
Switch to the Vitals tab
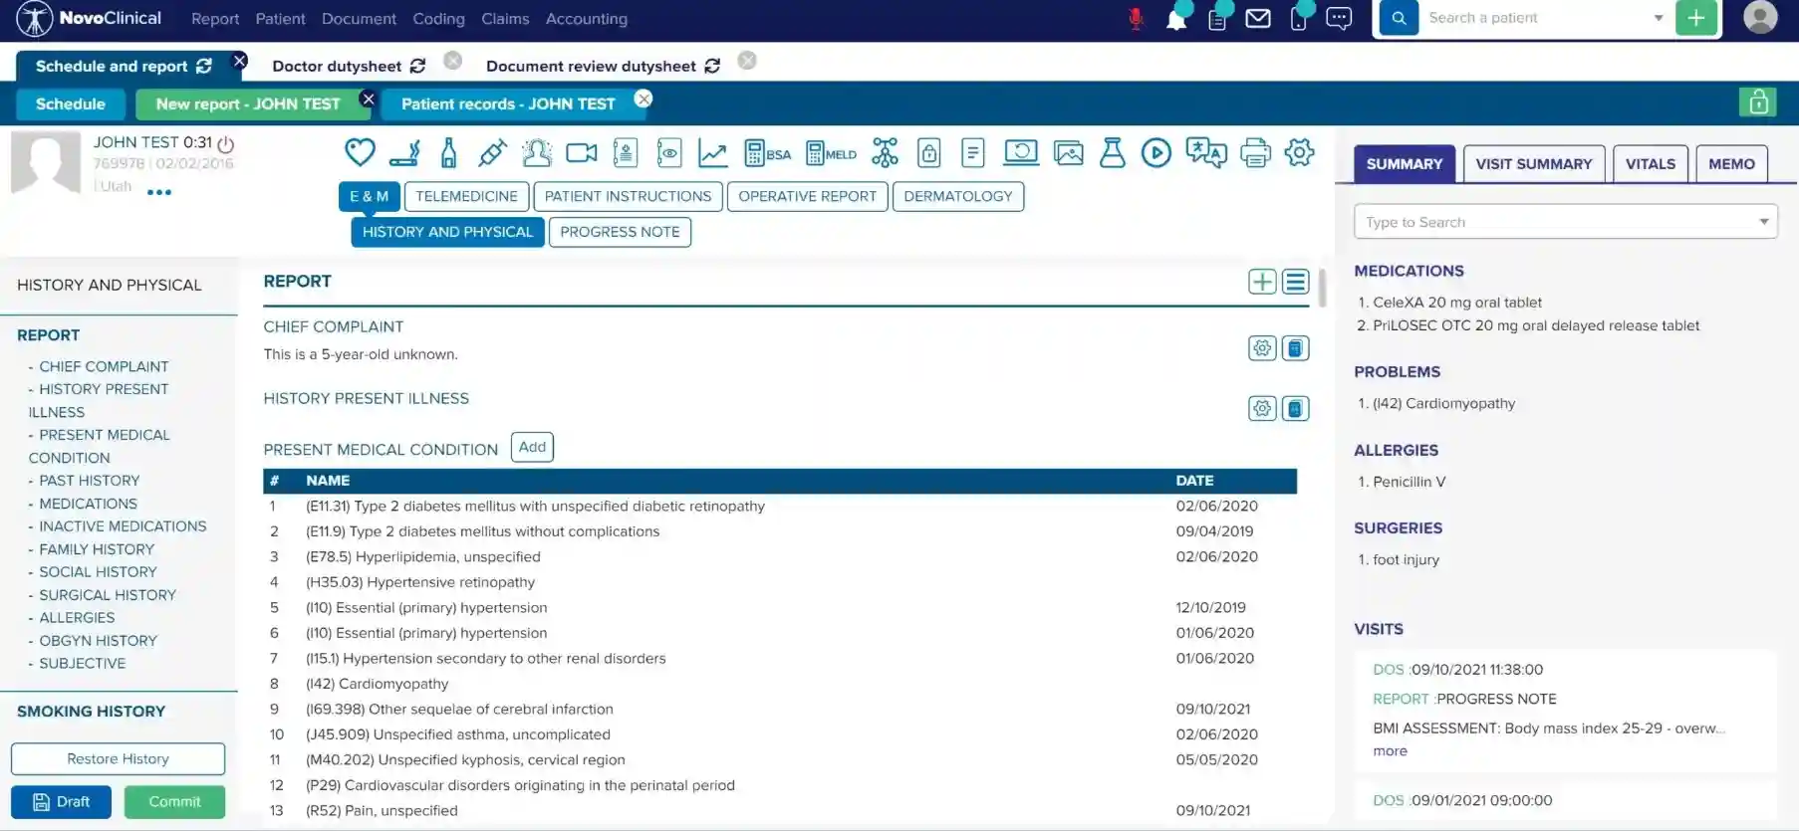tap(1650, 164)
